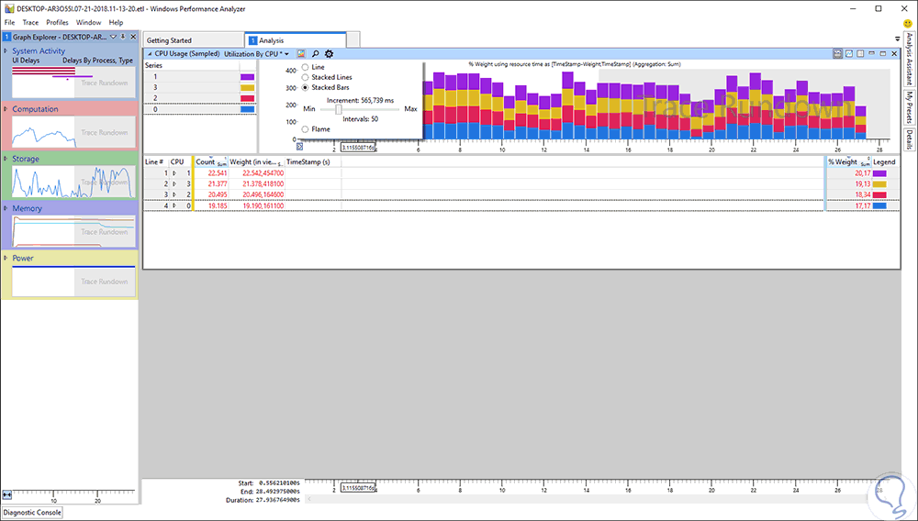Open the Diagnostic Console

[x=32, y=512]
